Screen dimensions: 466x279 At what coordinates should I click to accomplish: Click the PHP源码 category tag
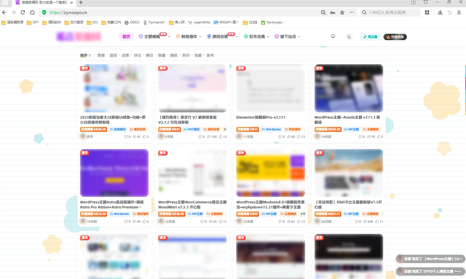coord(192,129)
